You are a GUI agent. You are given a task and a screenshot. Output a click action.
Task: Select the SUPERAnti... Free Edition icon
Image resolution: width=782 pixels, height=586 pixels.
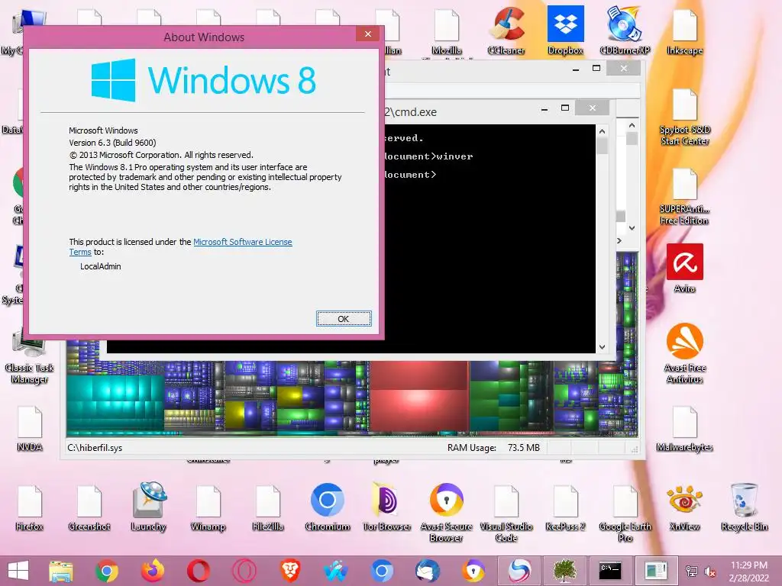click(x=684, y=197)
